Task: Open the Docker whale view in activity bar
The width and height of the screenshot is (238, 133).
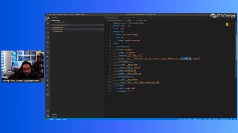Action: tap(48, 85)
